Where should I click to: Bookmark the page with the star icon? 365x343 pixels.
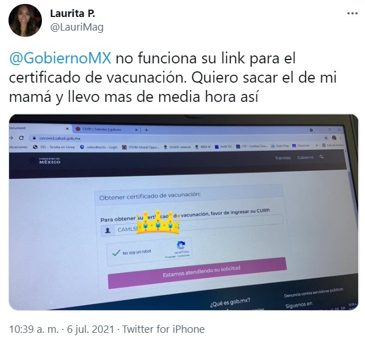pyautogui.click(x=326, y=138)
